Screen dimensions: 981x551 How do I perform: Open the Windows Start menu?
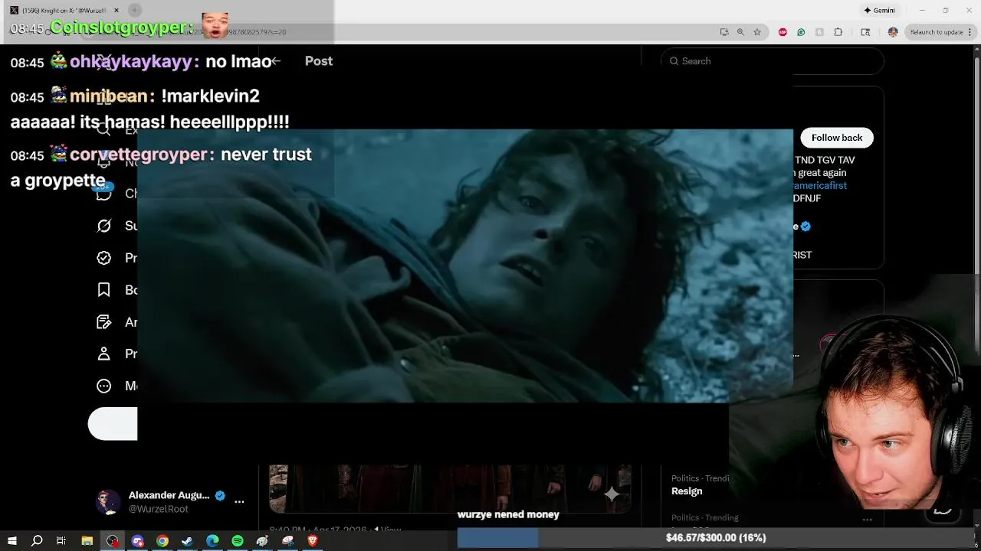point(12,541)
